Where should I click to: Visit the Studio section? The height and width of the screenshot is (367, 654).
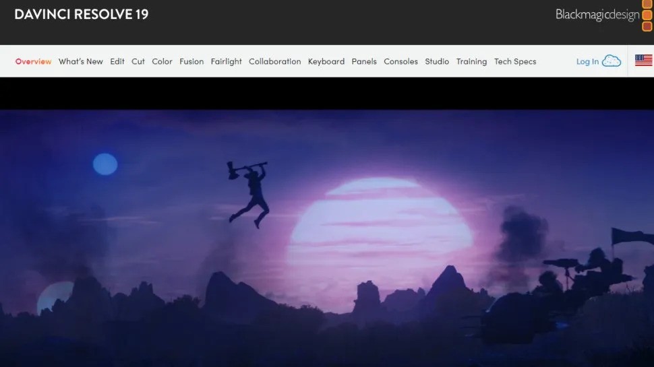(x=437, y=61)
